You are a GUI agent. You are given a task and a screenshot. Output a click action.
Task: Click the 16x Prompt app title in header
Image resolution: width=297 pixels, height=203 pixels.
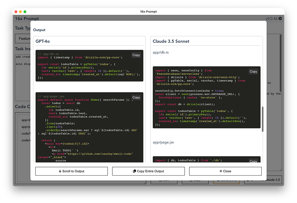click(x=27, y=19)
